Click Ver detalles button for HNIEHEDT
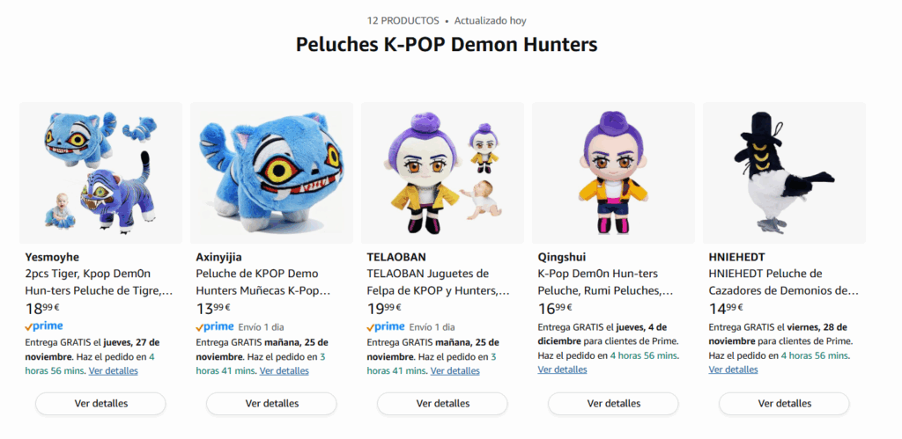The width and height of the screenshot is (902, 439). coord(784,404)
